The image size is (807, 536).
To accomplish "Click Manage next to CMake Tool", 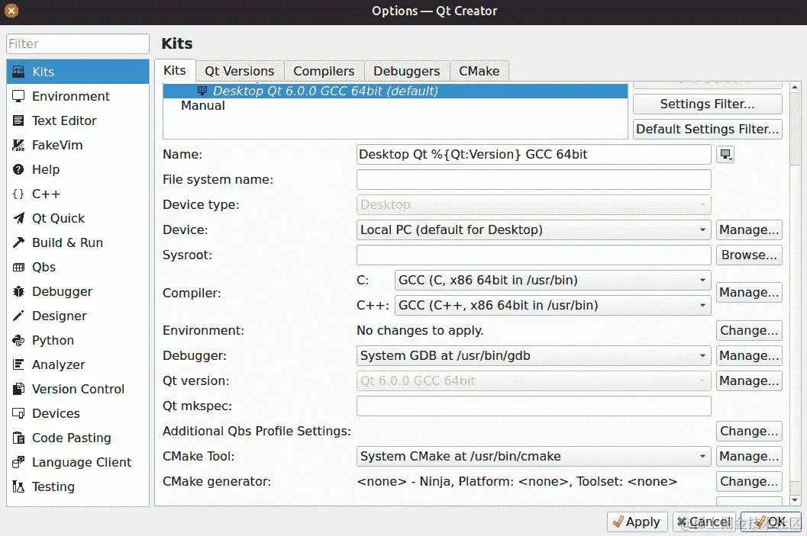I will (x=750, y=457).
